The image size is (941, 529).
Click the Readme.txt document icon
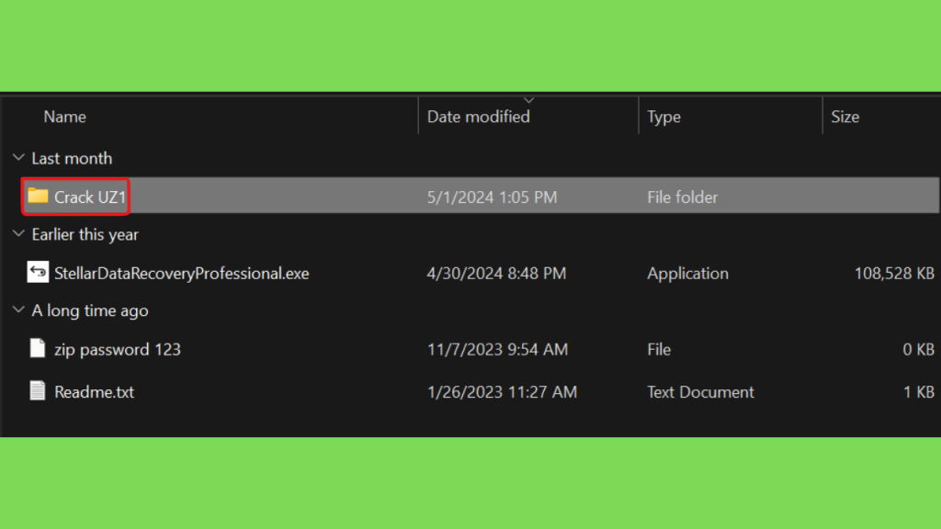pos(37,390)
